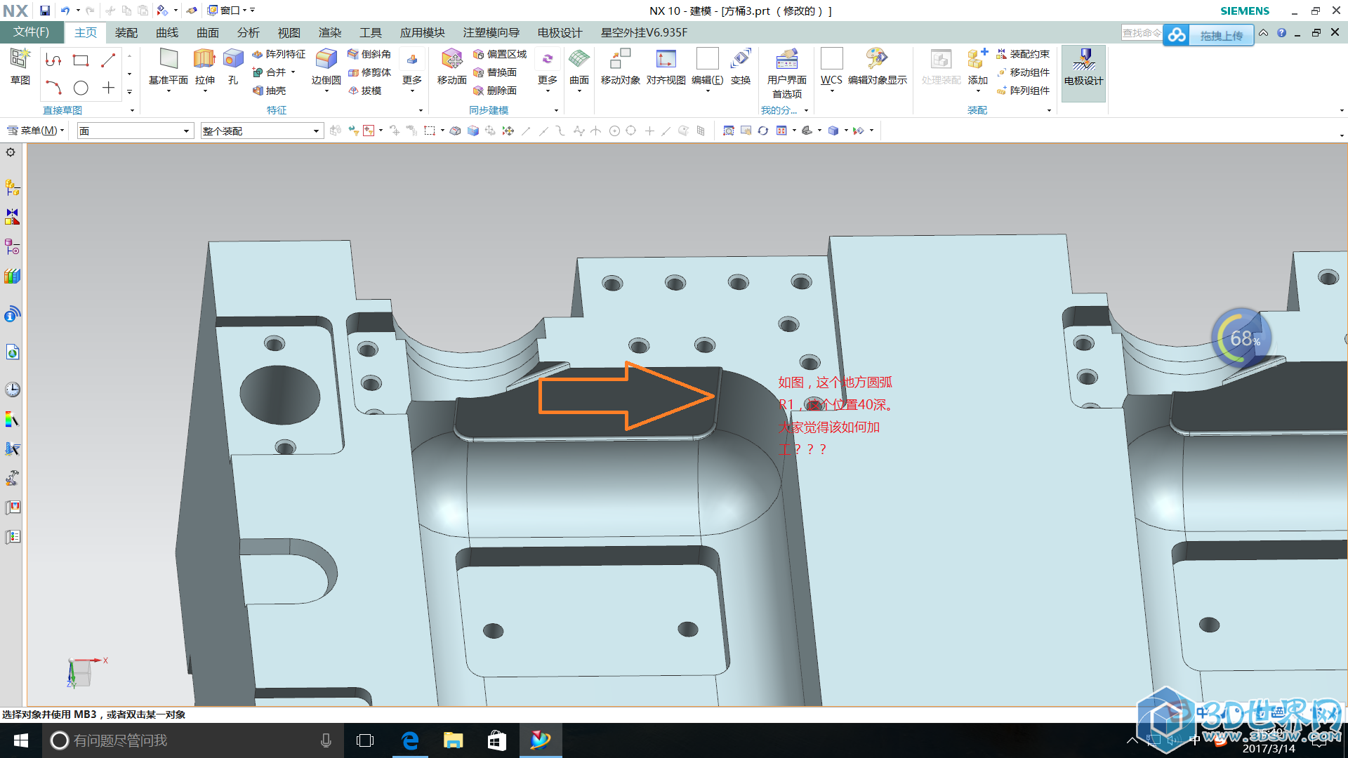Click the 移动对象 move object icon
Viewport: 1348px width, 758px height.
click(621, 59)
